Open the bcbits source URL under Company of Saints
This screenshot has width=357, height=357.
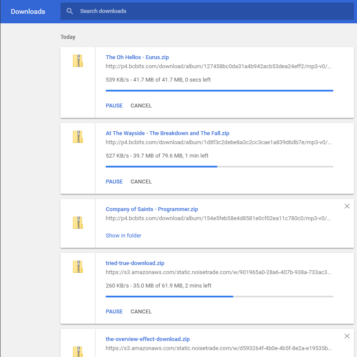218,218
